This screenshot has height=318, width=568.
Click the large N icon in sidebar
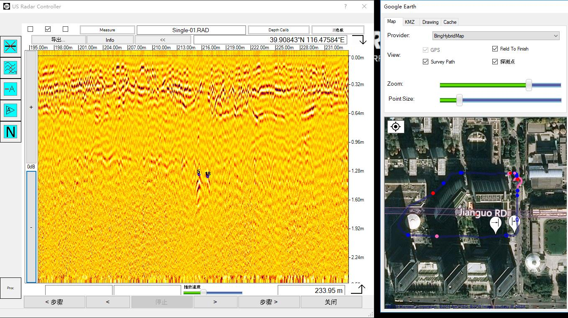(x=10, y=132)
